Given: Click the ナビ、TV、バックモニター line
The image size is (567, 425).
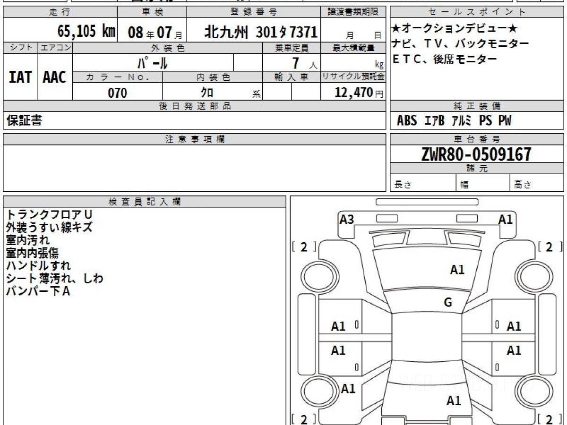Looking at the screenshot, I should 460,43.
